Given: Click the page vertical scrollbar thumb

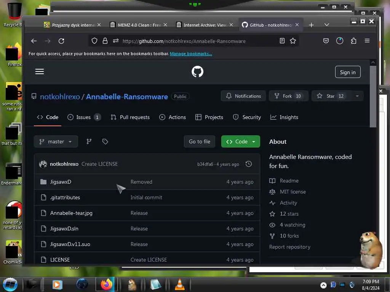Looking at the screenshot, I should (373, 96).
